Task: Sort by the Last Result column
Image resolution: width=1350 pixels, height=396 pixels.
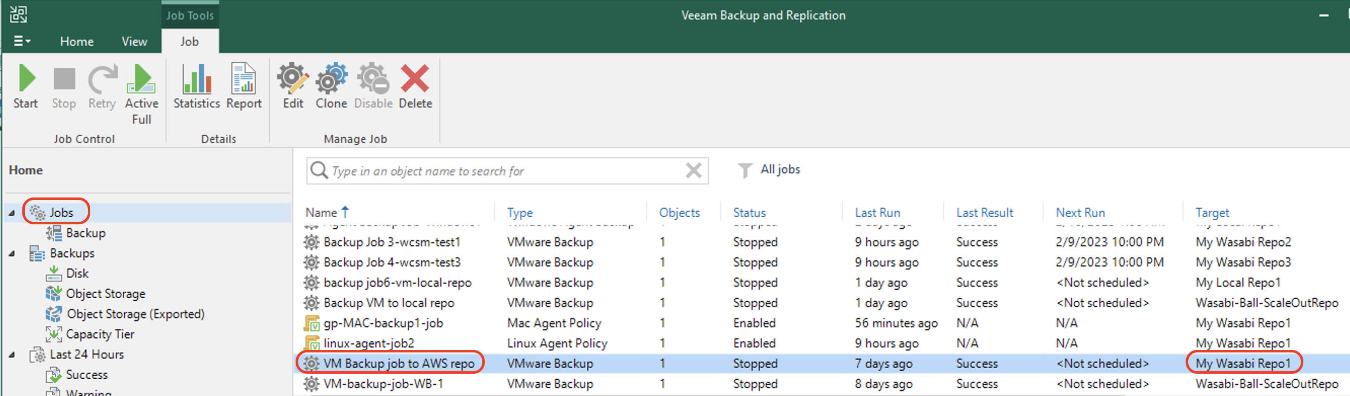Action: 984,212
